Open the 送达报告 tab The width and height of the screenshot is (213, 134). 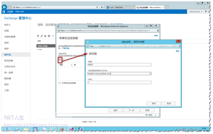tap(51, 25)
